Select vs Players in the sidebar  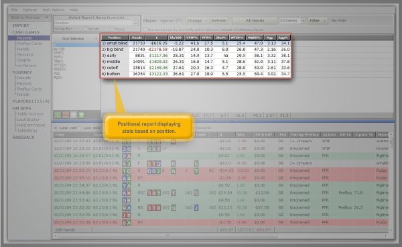[27, 66]
